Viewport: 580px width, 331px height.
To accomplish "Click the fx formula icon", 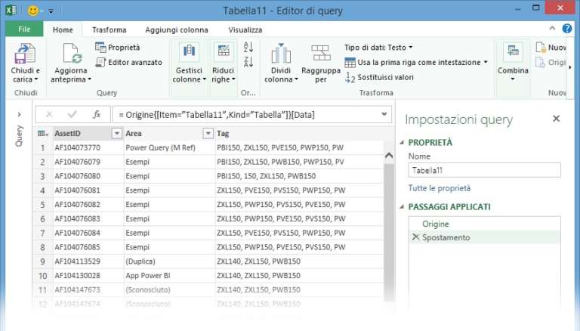I will tap(97, 115).
